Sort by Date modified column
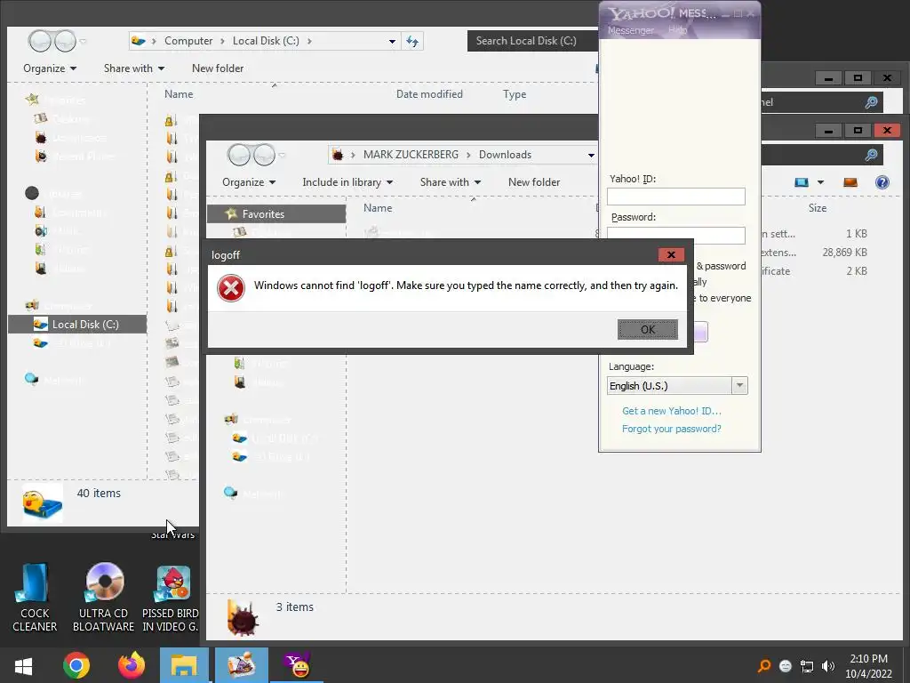The height and width of the screenshot is (683, 910). click(x=429, y=94)
